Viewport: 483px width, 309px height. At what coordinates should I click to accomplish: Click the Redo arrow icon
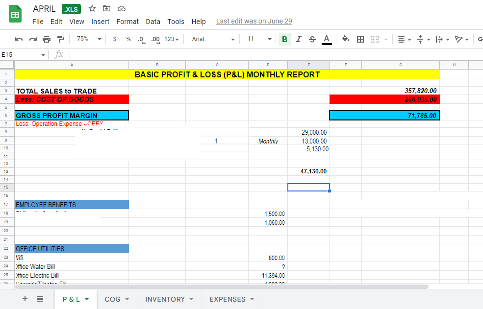click(x=33, y=39)
